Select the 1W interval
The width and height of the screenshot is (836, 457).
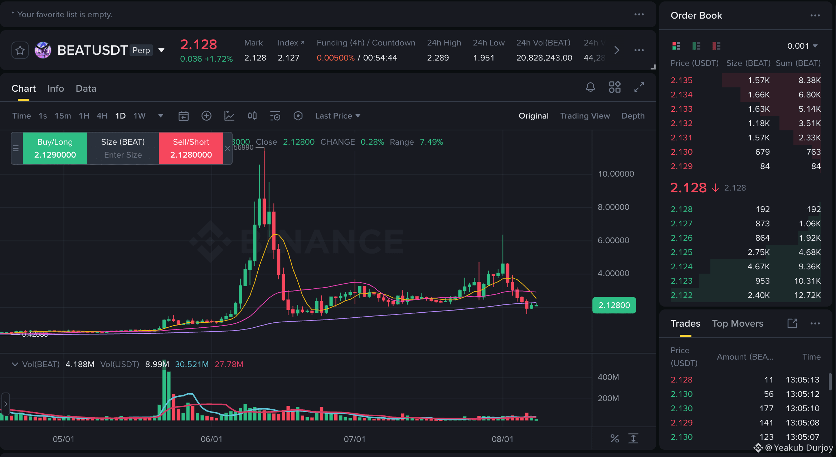[x=140, y=116]
